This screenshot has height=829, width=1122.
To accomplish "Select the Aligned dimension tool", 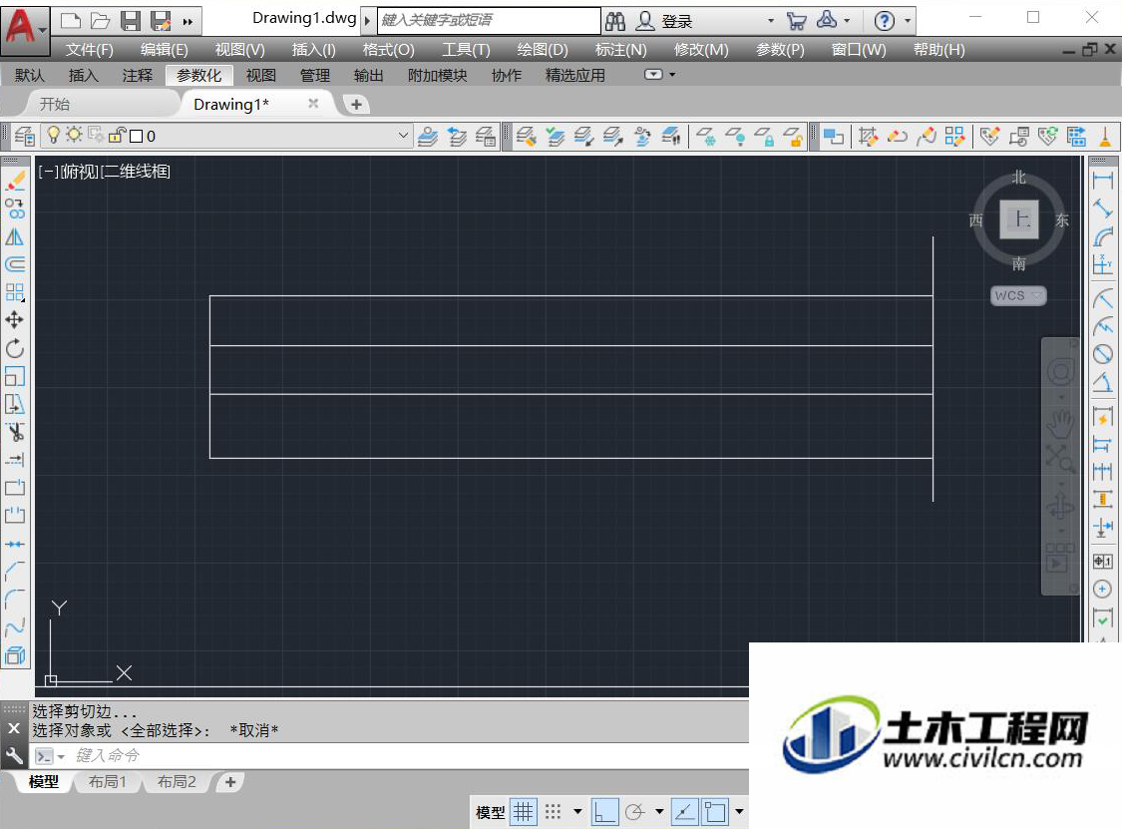I will (1103, 208).
